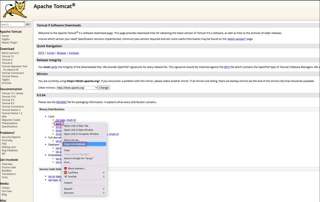Open Migration Guide sidebar link

pyautogui.click(x=11, y=120)
